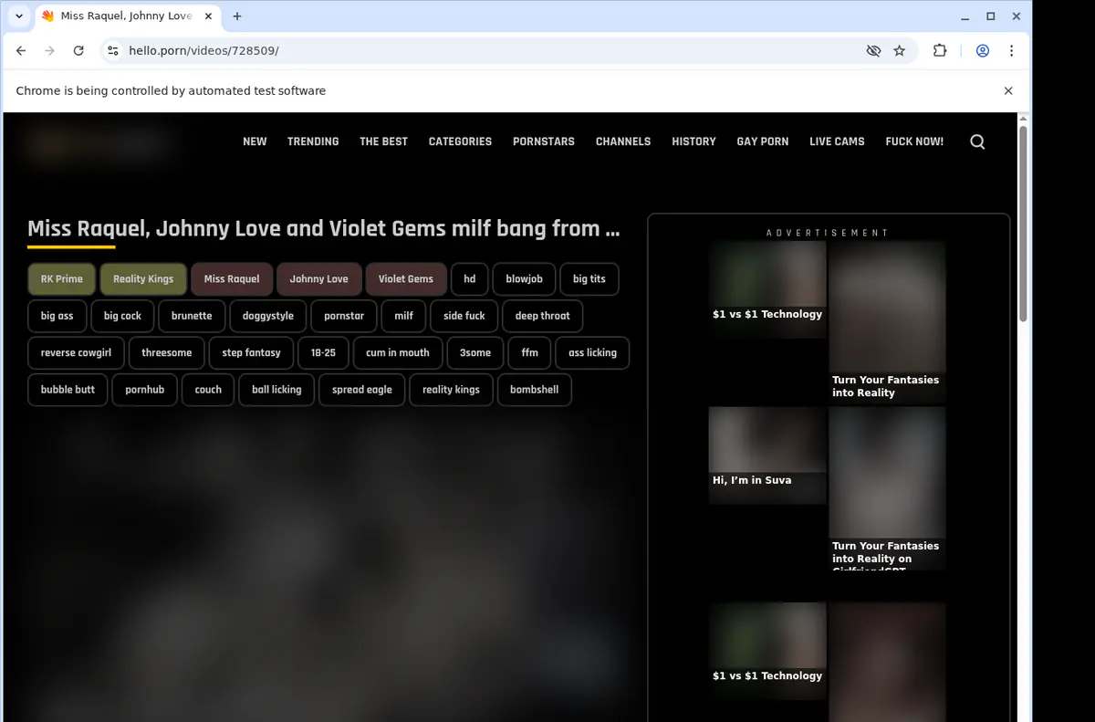Viewport: 1095px width, 722px height.
Task: Open Chrome's three-dot menu
Action: click(x=1011, y=51)
